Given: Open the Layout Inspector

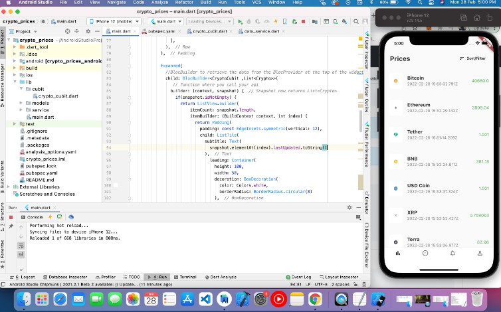Looking at the screenshot, I should click(x=339, y=277).
